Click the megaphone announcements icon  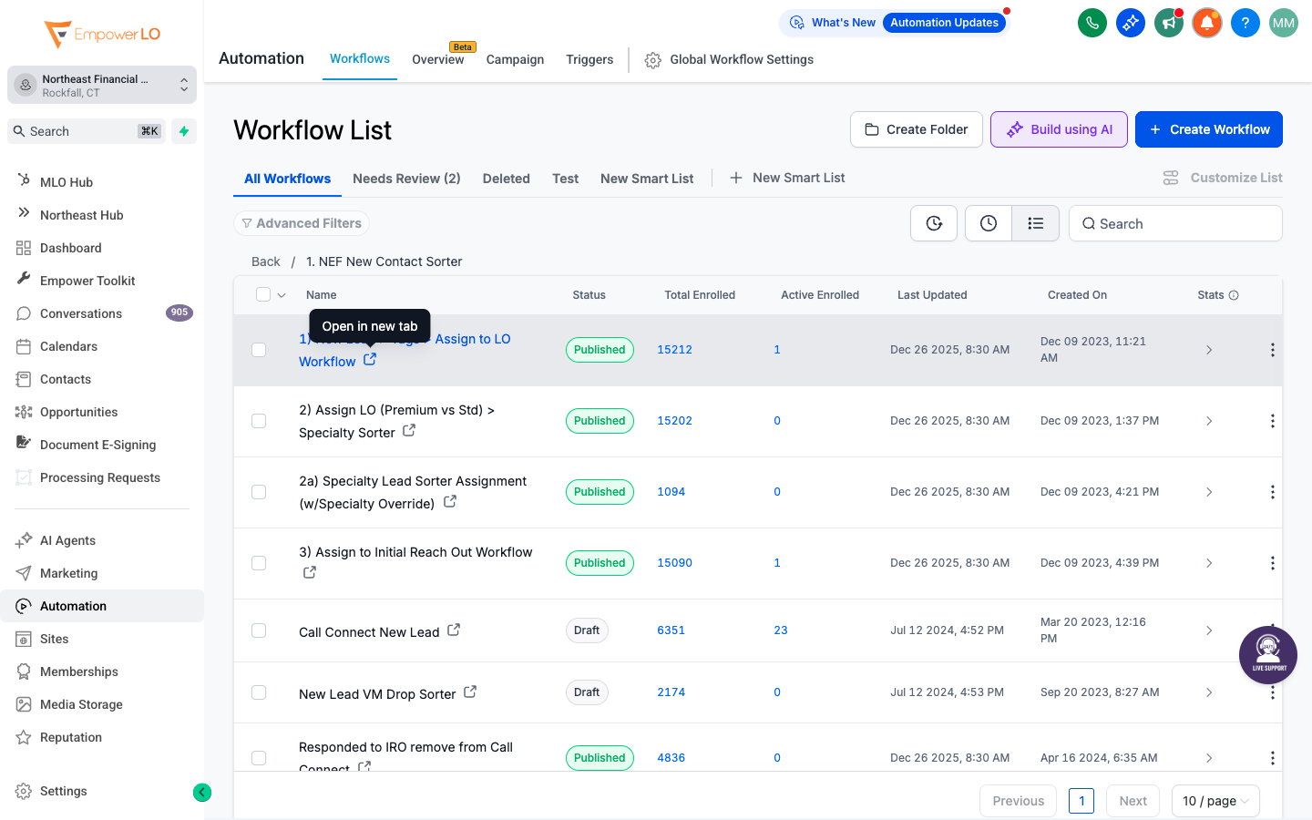pyautogui.click(x=1169, y=23)
